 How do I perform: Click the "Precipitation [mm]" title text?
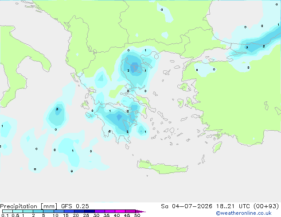pos(29,206)
